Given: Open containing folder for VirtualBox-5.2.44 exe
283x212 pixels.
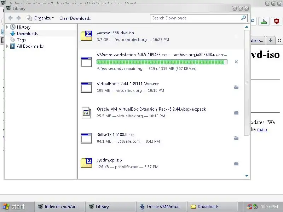Looking at the screenshot, I should [x=236, y=87].
